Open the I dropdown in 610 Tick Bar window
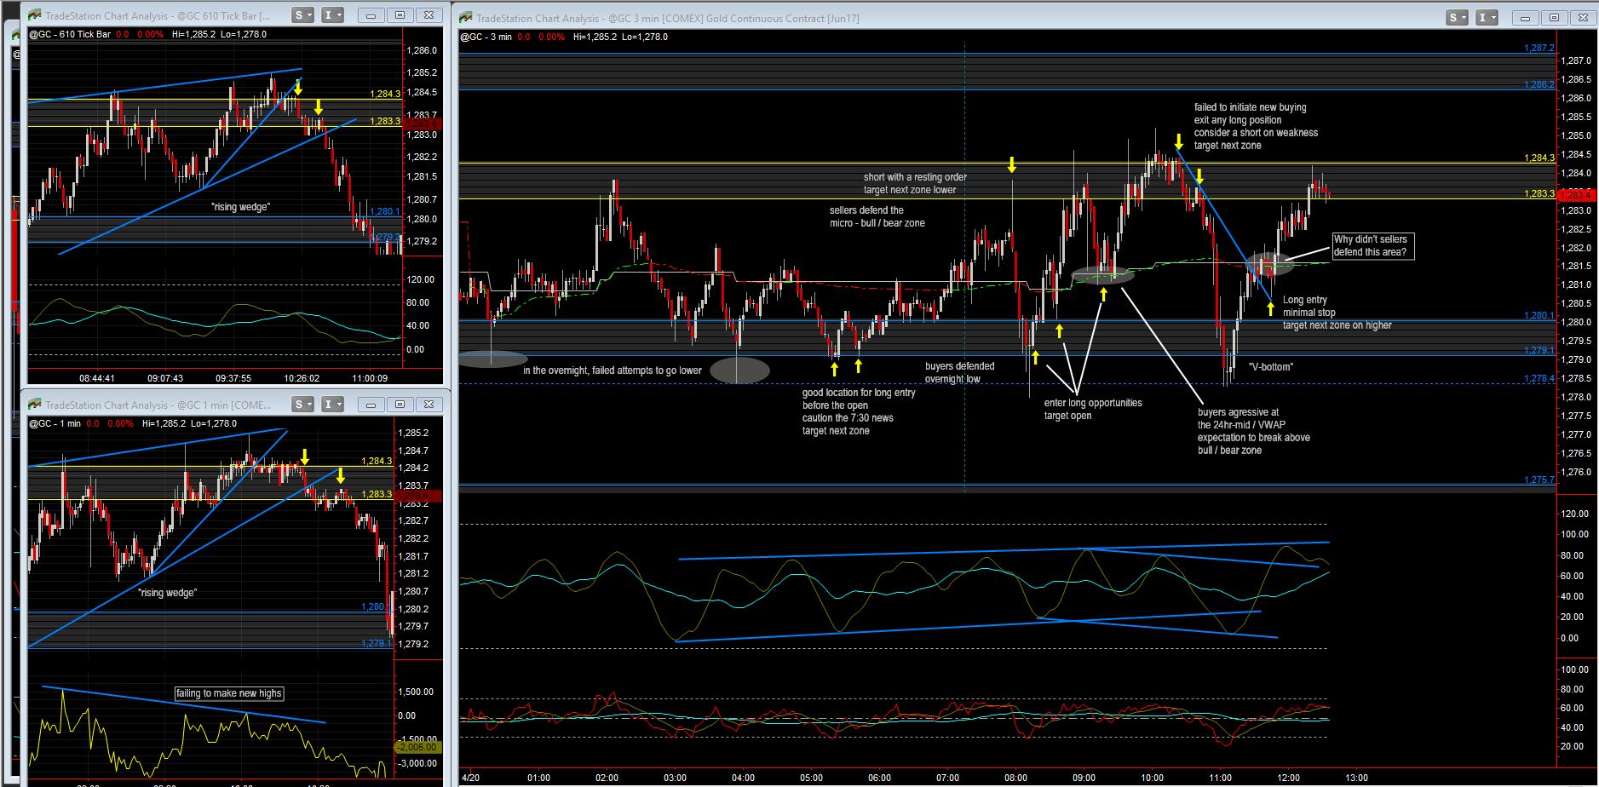The image size is (1599, 787). pyautogui.click(x=333, y=15)
